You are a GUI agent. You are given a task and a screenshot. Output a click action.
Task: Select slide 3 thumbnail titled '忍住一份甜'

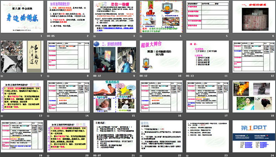(115, 17)
